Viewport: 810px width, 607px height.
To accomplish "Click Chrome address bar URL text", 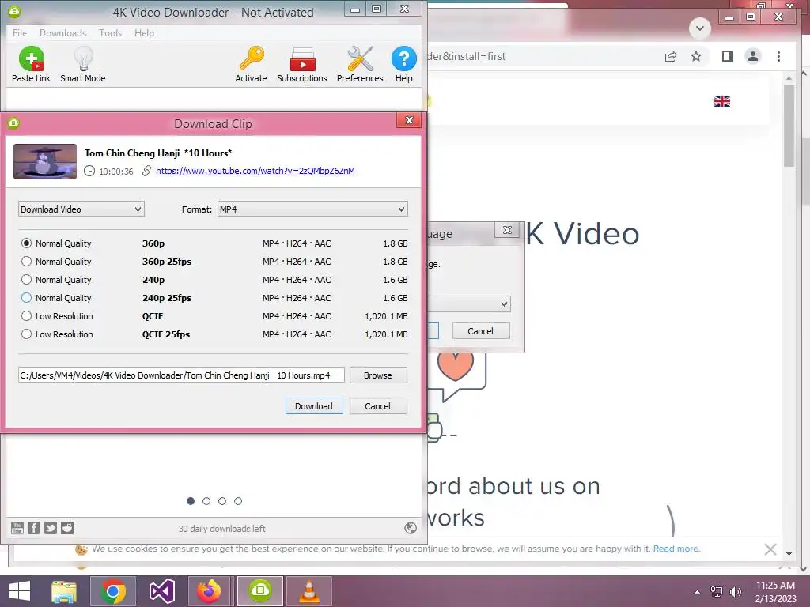I will coord(467,56).
